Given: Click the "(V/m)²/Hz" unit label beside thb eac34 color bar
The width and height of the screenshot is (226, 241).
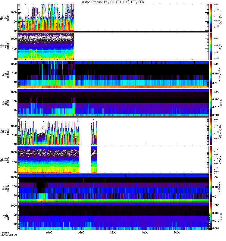Looking at the screenshot, I should [221, 18].
